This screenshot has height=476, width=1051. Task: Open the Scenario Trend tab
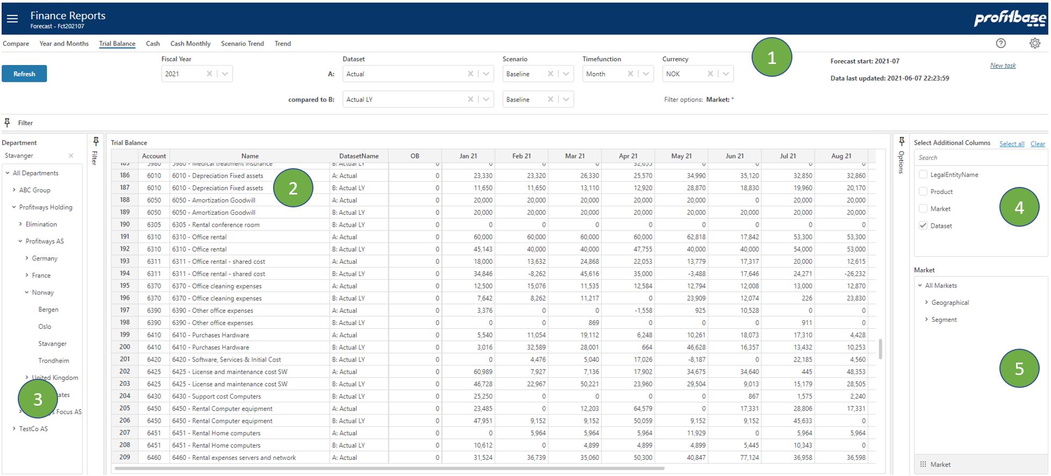pos(242,44)
